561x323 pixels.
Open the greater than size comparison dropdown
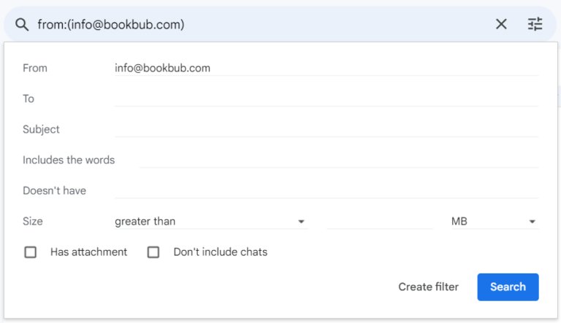[x=211, y=221]
